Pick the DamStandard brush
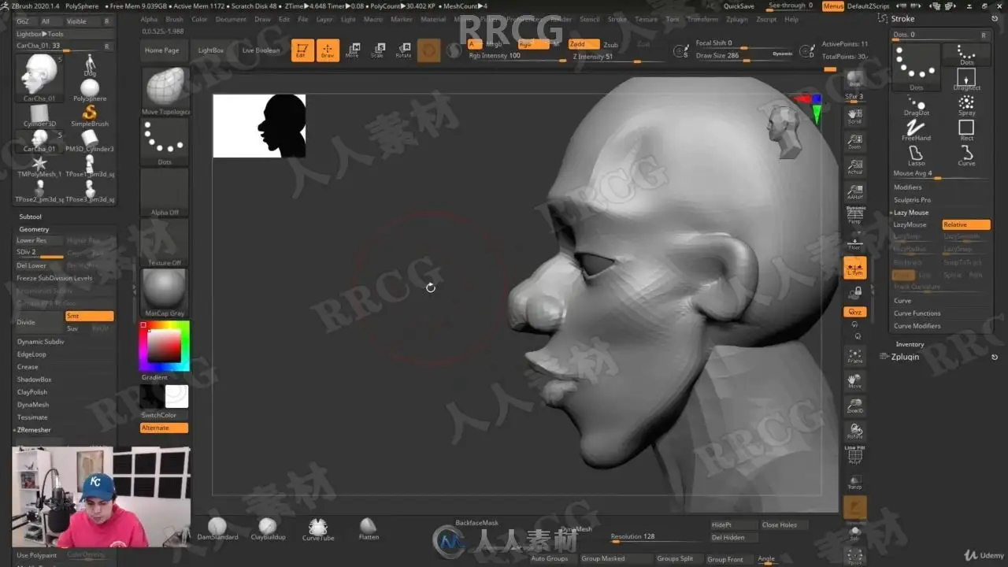Screen dimensions: 1008x567 217,528
